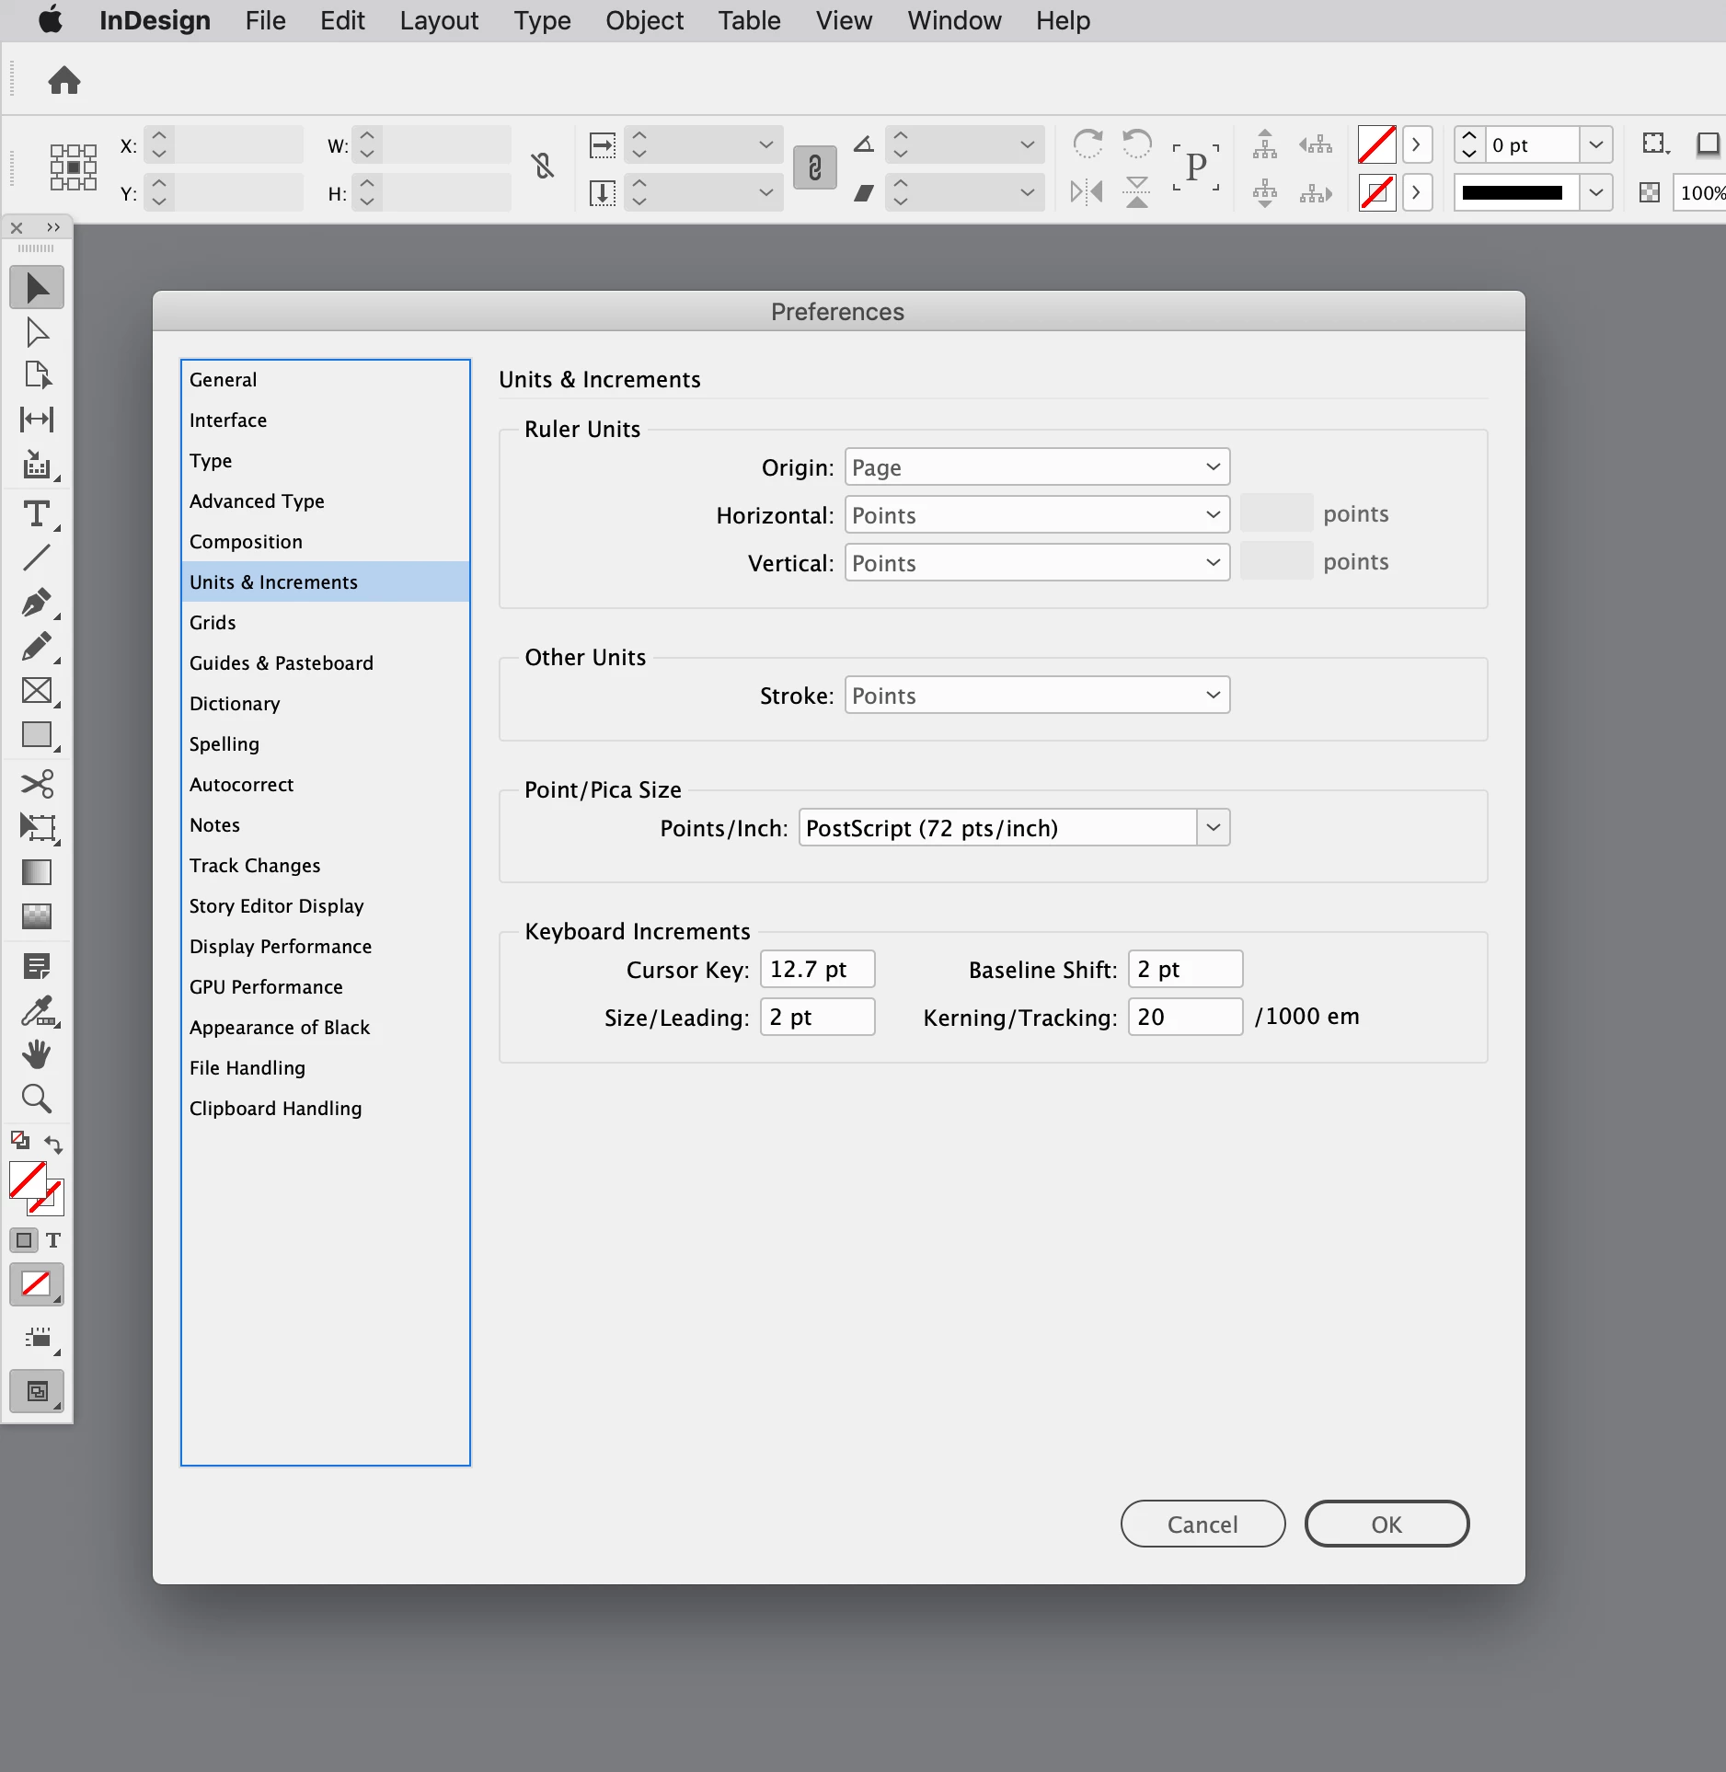1726x1772 pixels.
Task: Open the Edit menu
Action: pyautogui.click(x=342, y=20)
